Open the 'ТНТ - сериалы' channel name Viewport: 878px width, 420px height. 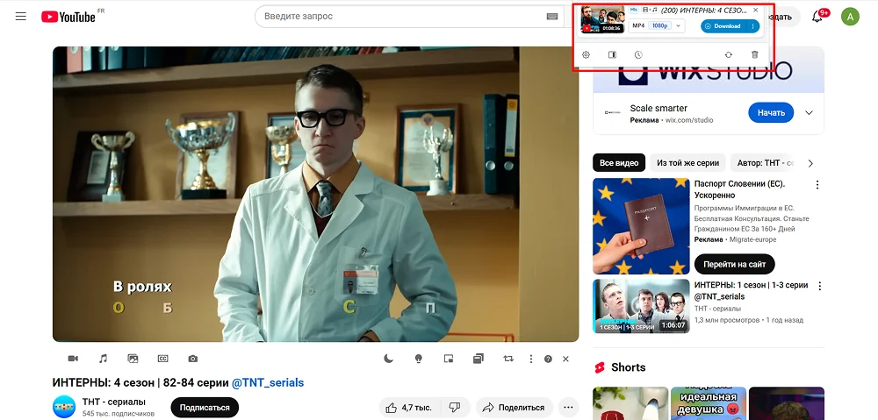point(113,402)
